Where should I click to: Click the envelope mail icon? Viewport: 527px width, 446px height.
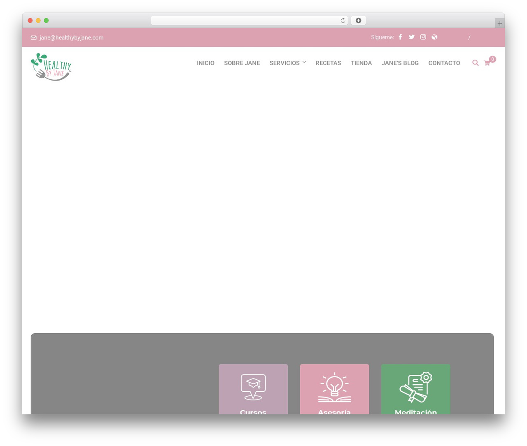[34, 37]
